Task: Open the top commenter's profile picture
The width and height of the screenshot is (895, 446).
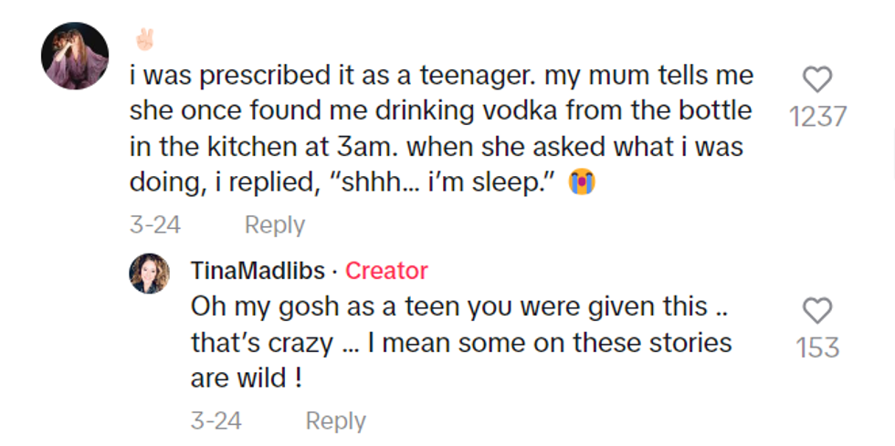Action: (x=75, y=57)
